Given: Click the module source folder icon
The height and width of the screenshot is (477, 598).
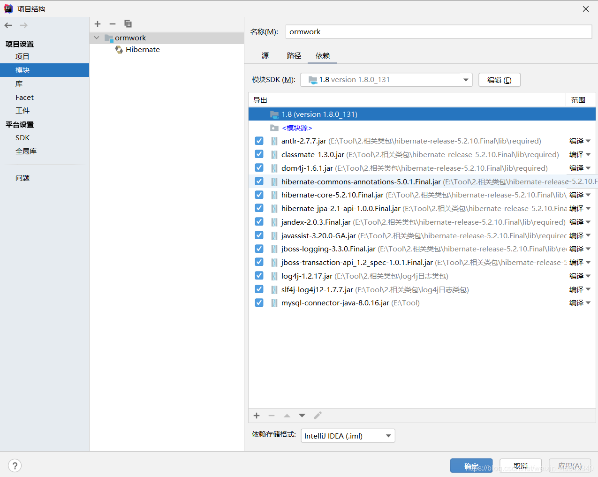Looking at the screenshot, I should click(x=274, y=128).
